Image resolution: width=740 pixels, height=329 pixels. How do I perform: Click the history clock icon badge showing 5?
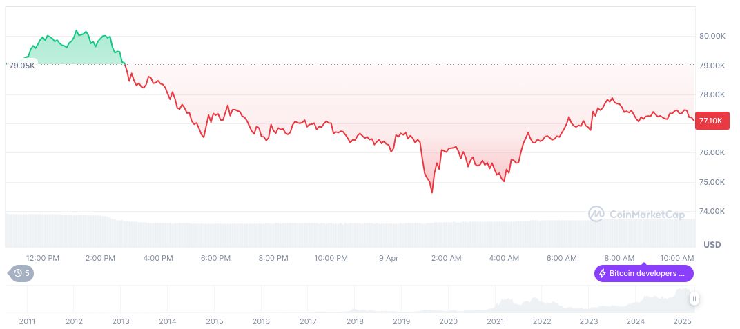(x=21, y=273)
